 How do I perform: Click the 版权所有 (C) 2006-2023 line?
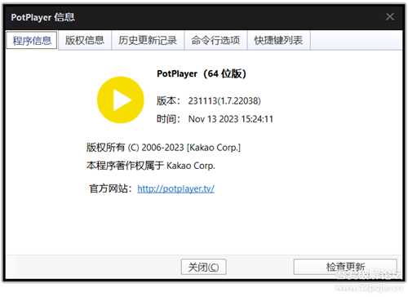(163, 148)
